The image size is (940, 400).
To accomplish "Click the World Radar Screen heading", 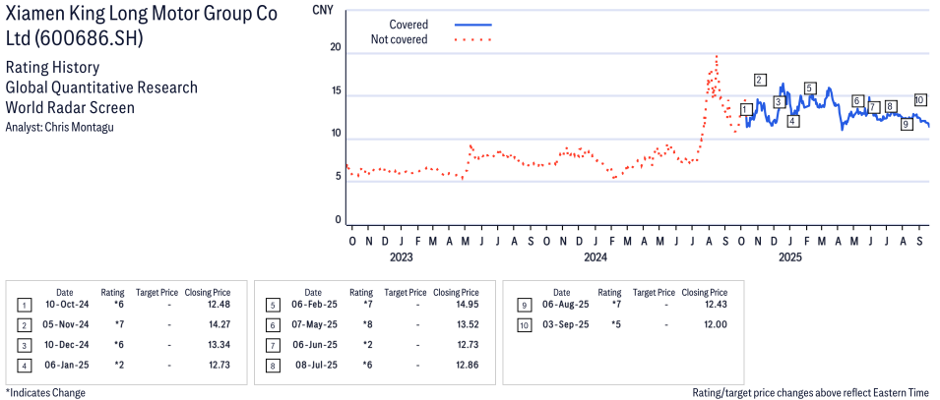I will click(x=69, y=108).
